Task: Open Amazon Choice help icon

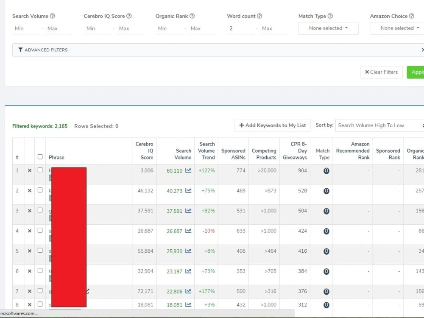Action: (x=412, y=16)
